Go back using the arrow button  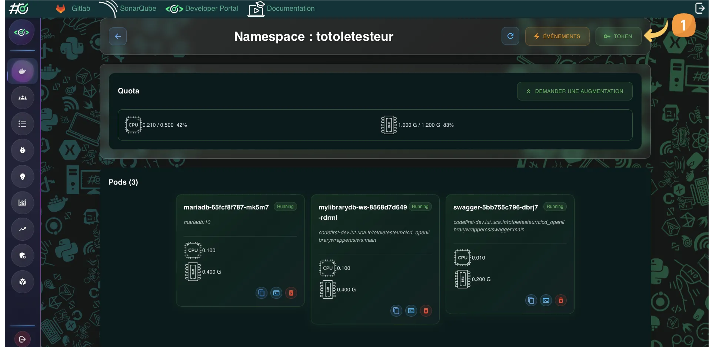click(x=117, y=36)
